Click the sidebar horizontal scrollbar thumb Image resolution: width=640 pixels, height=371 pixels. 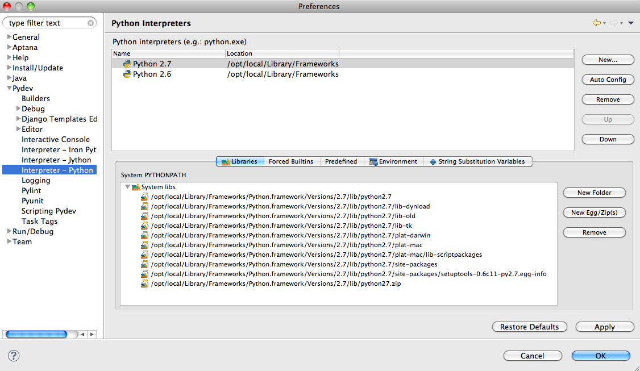(36, 334)
